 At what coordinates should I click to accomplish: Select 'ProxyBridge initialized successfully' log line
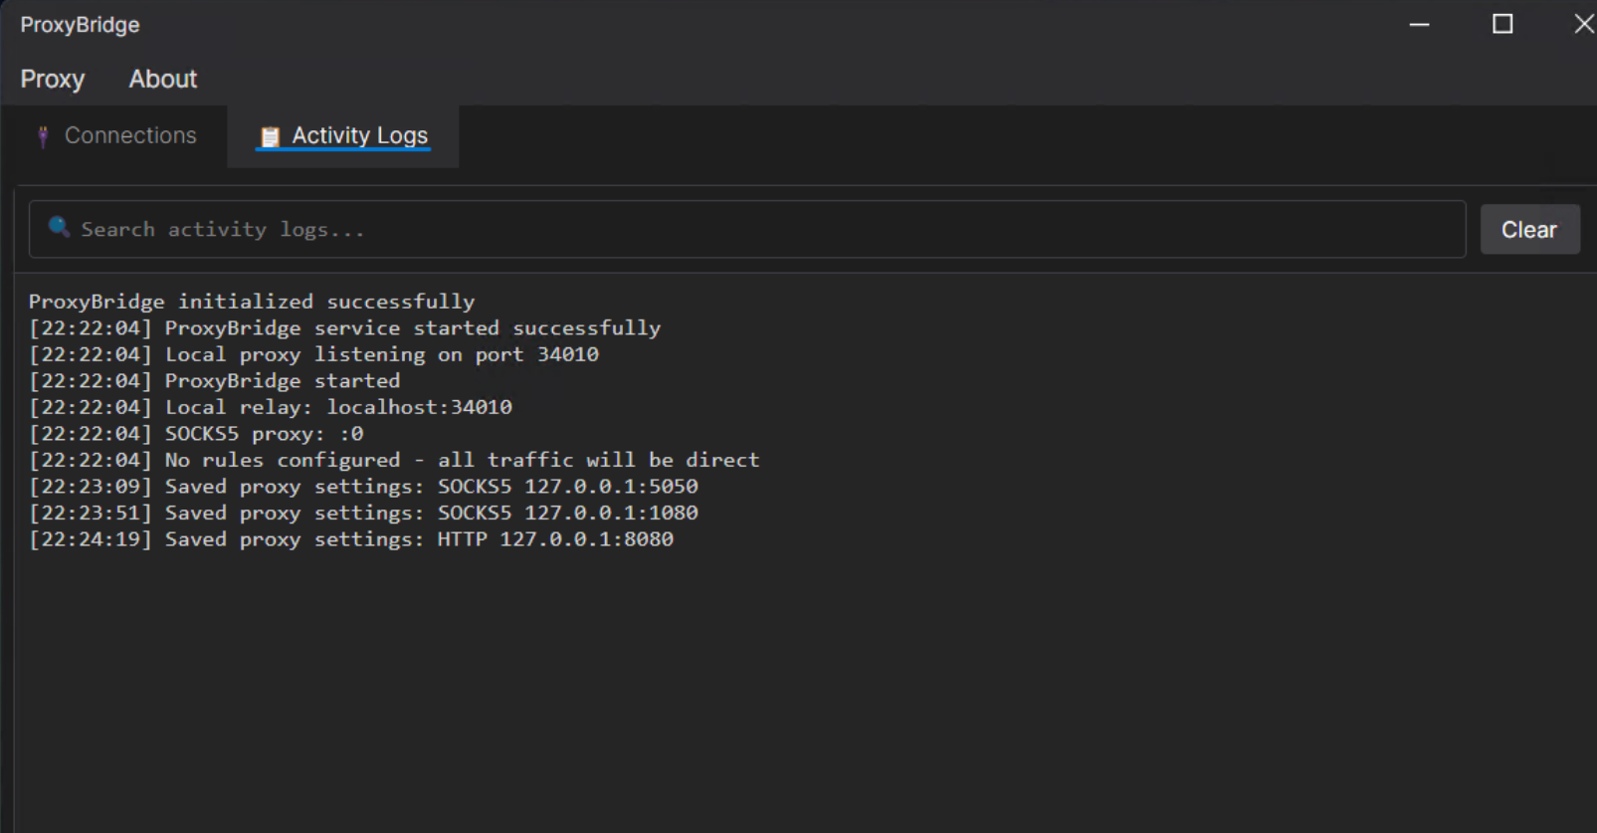[252, 302]
